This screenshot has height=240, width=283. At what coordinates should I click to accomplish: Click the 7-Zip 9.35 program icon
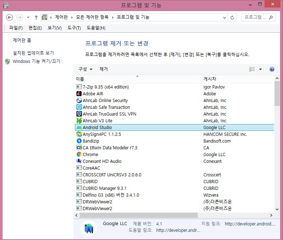(x=79, y=87)
